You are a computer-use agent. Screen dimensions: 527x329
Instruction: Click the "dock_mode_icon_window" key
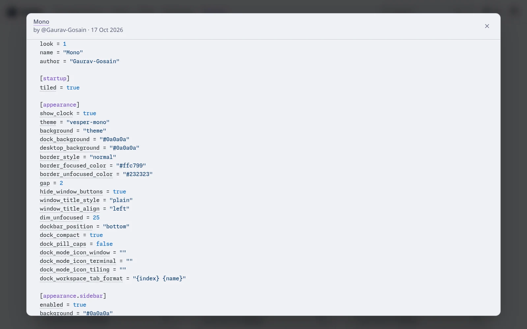[x=75, y=252]
